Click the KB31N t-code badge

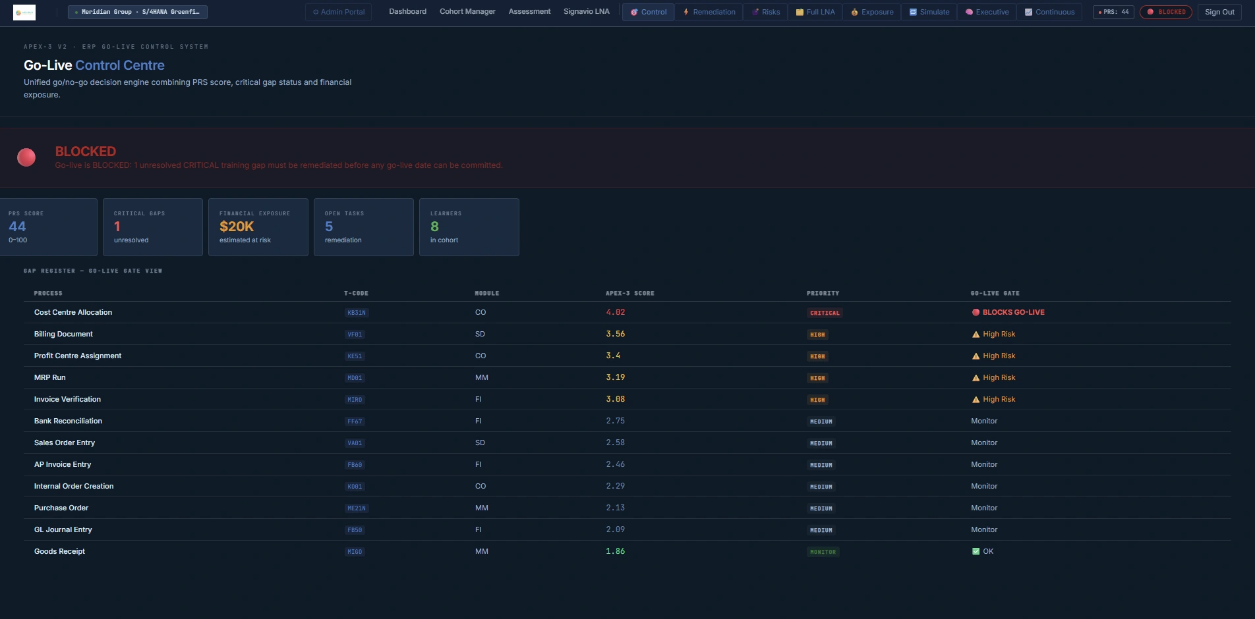coord(357,313)
